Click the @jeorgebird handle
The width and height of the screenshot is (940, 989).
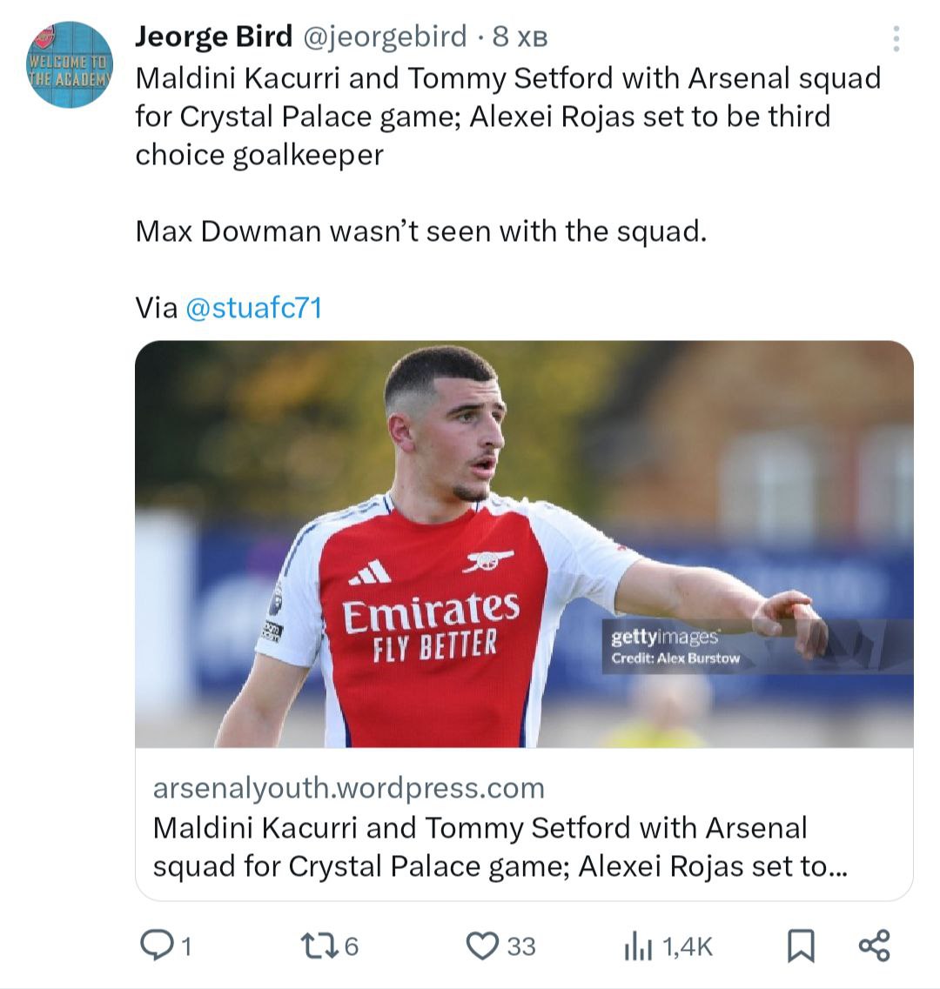(x=384, y=37)
